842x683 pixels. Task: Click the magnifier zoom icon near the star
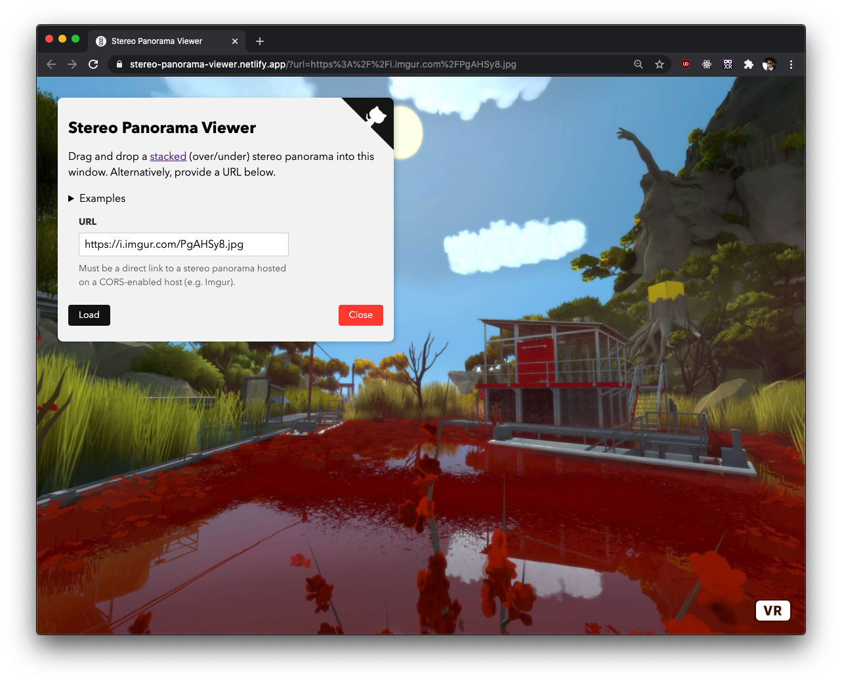pyautogui.click(x=638, y=64)
